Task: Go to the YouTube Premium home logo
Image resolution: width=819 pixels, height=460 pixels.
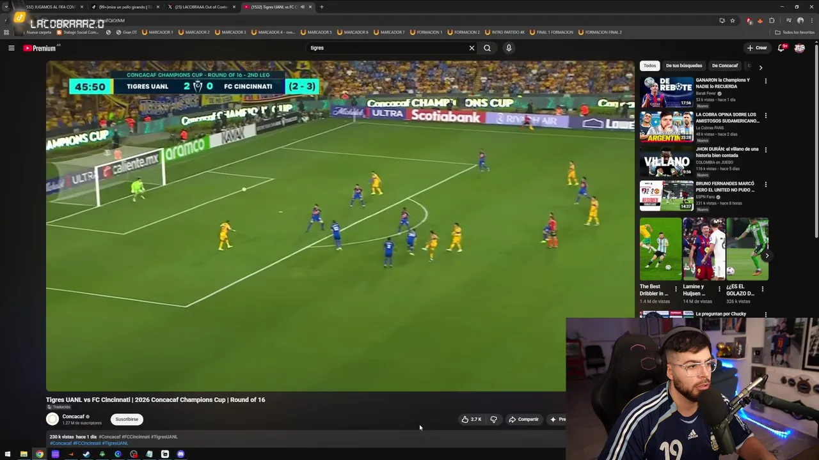Action: click(x=40, y=48)
